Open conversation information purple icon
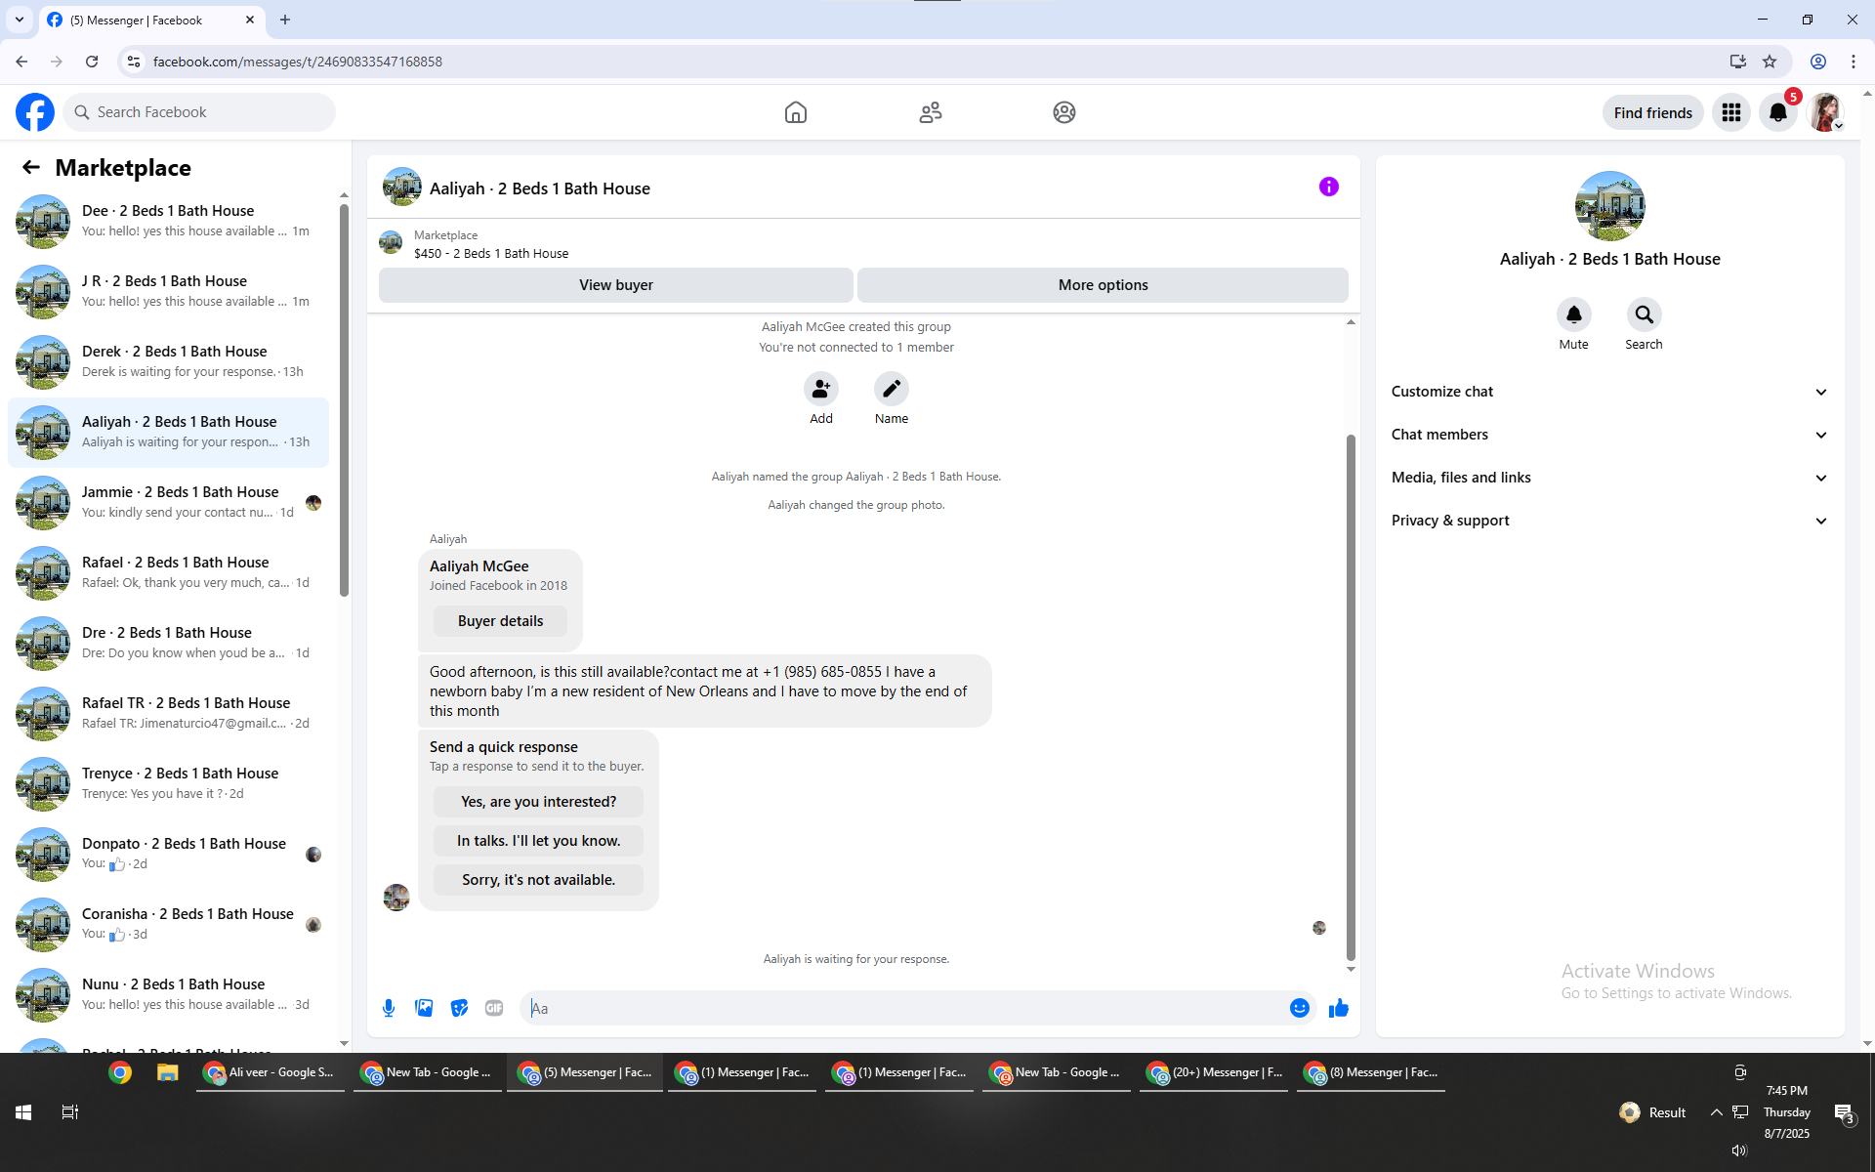 click(x=1329, y=187)
